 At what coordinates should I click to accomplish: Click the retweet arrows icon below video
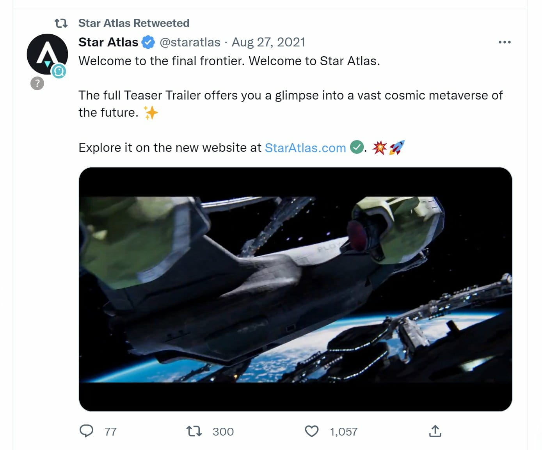click(x=194, y=431)
